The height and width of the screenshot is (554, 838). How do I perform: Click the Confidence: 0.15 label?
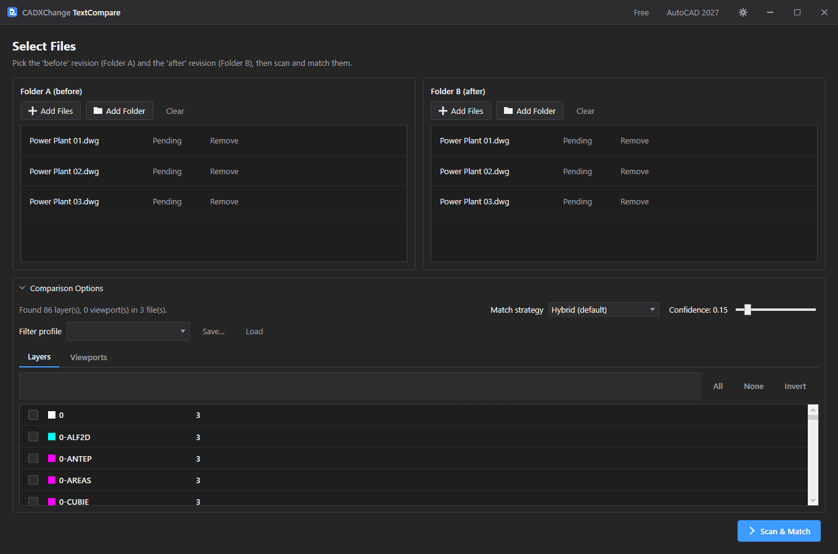coord(698,310)
